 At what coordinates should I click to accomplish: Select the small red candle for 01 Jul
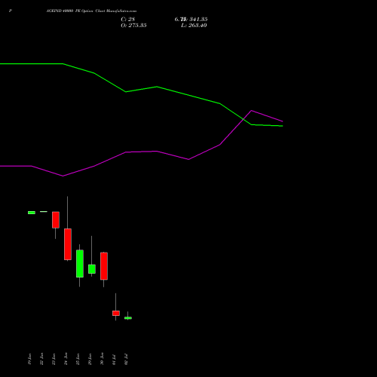pyautogui.click(x=116, y=313)
